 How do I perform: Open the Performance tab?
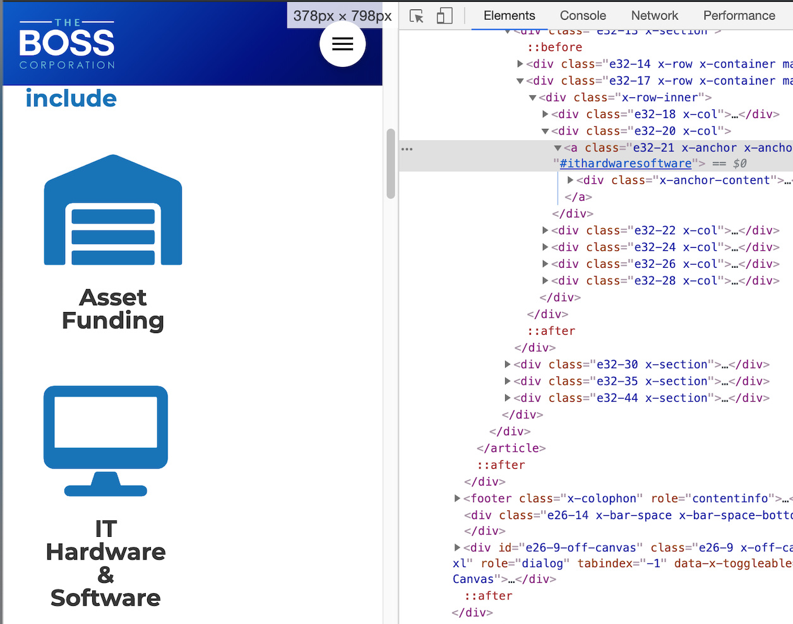739,16
